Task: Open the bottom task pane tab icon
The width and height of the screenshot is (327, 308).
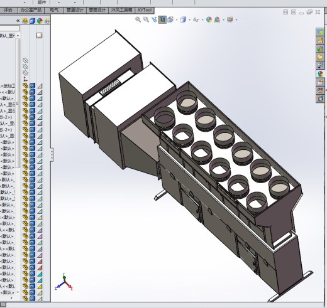Action: [x=320, y=98]
